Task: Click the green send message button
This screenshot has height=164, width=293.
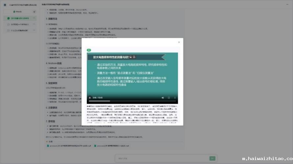Action: (x=212, y=158)
